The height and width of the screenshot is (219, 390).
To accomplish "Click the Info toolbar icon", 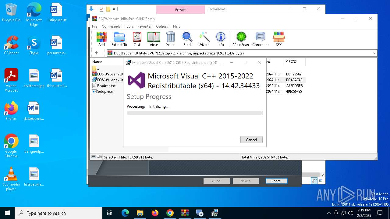I will click(x=221, y=39).
